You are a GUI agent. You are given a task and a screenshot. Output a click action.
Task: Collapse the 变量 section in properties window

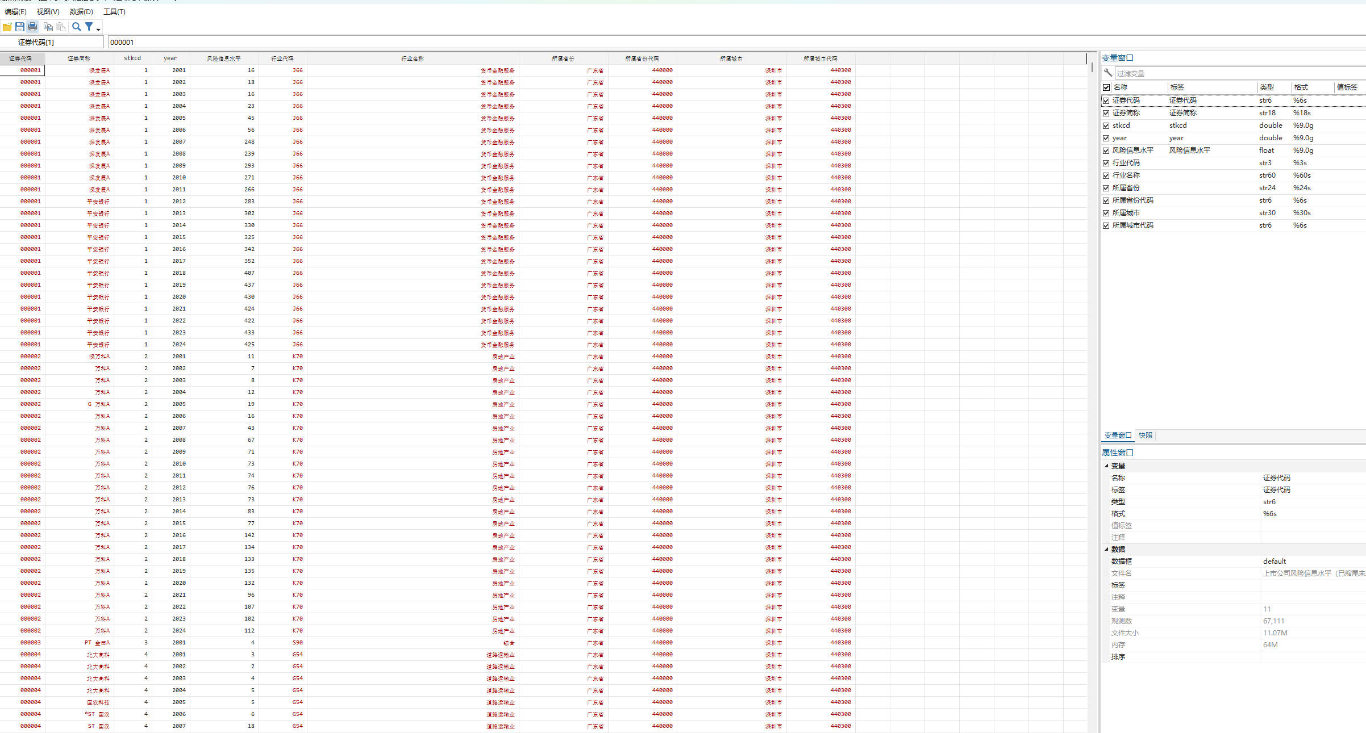(x=1107, y=466)
